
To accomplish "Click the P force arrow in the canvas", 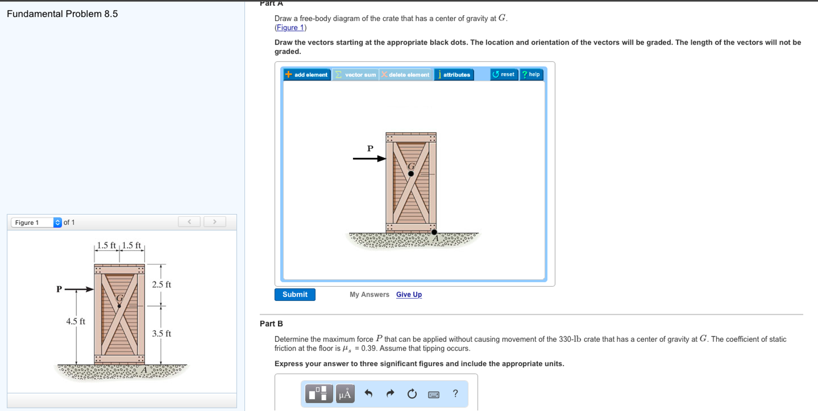I will tap(369, 159).
